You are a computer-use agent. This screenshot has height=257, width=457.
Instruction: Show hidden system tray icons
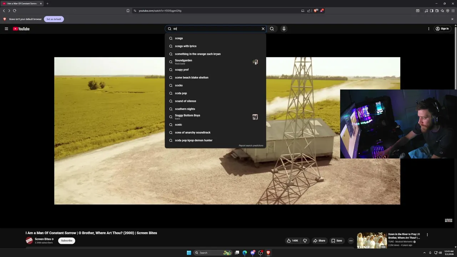pos(425,253)
